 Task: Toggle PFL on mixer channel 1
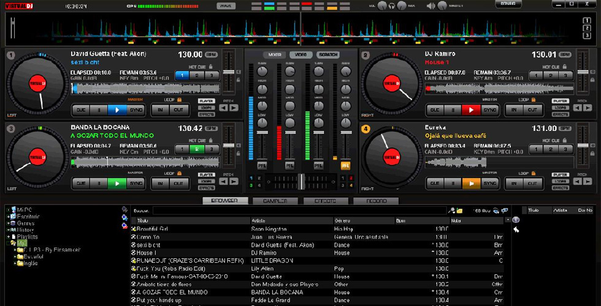(x=262, y=166)
